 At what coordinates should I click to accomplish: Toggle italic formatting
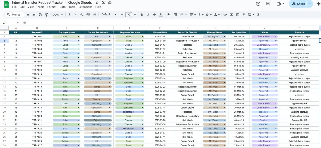tap(148, 15)
